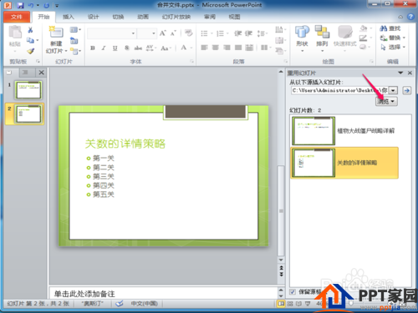Viewport: 418px width, 313px height.
Task: Open the font size dropdown
Action: coord(154,33)
